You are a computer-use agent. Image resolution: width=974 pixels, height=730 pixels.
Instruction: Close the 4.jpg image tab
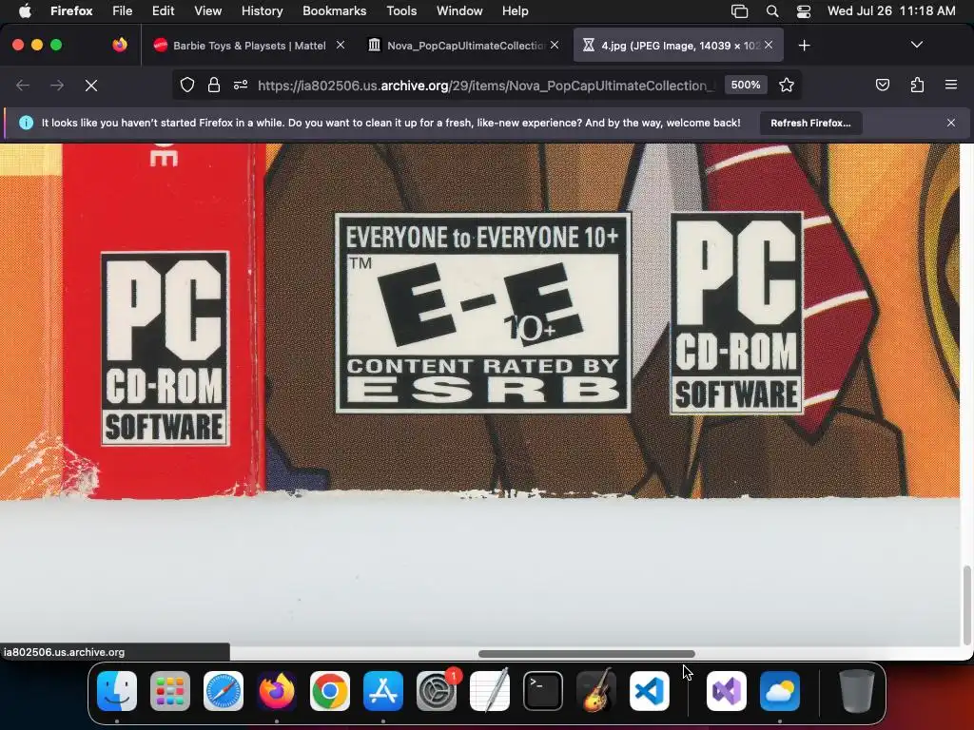pyautogui.click(x=769, y=45)
